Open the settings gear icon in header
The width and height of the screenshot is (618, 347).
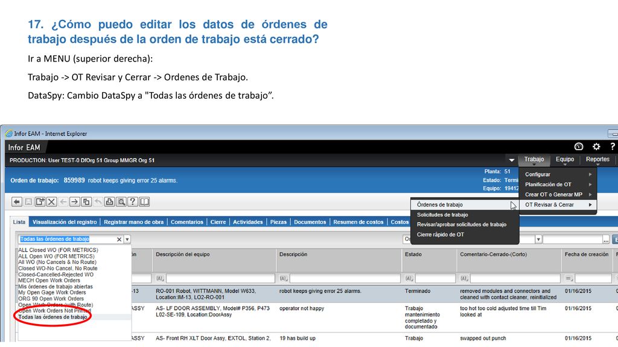(596, 147)
